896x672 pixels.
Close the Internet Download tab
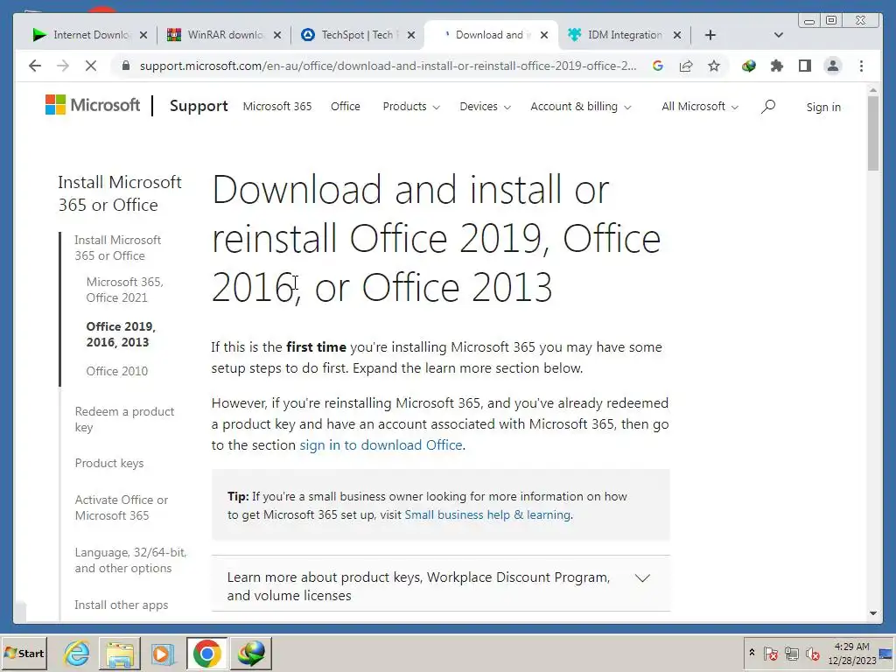click(x=143, y=35)
